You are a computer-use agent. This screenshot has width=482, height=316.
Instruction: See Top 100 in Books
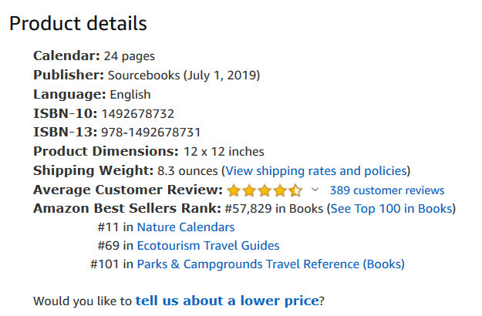pos(391,208)
